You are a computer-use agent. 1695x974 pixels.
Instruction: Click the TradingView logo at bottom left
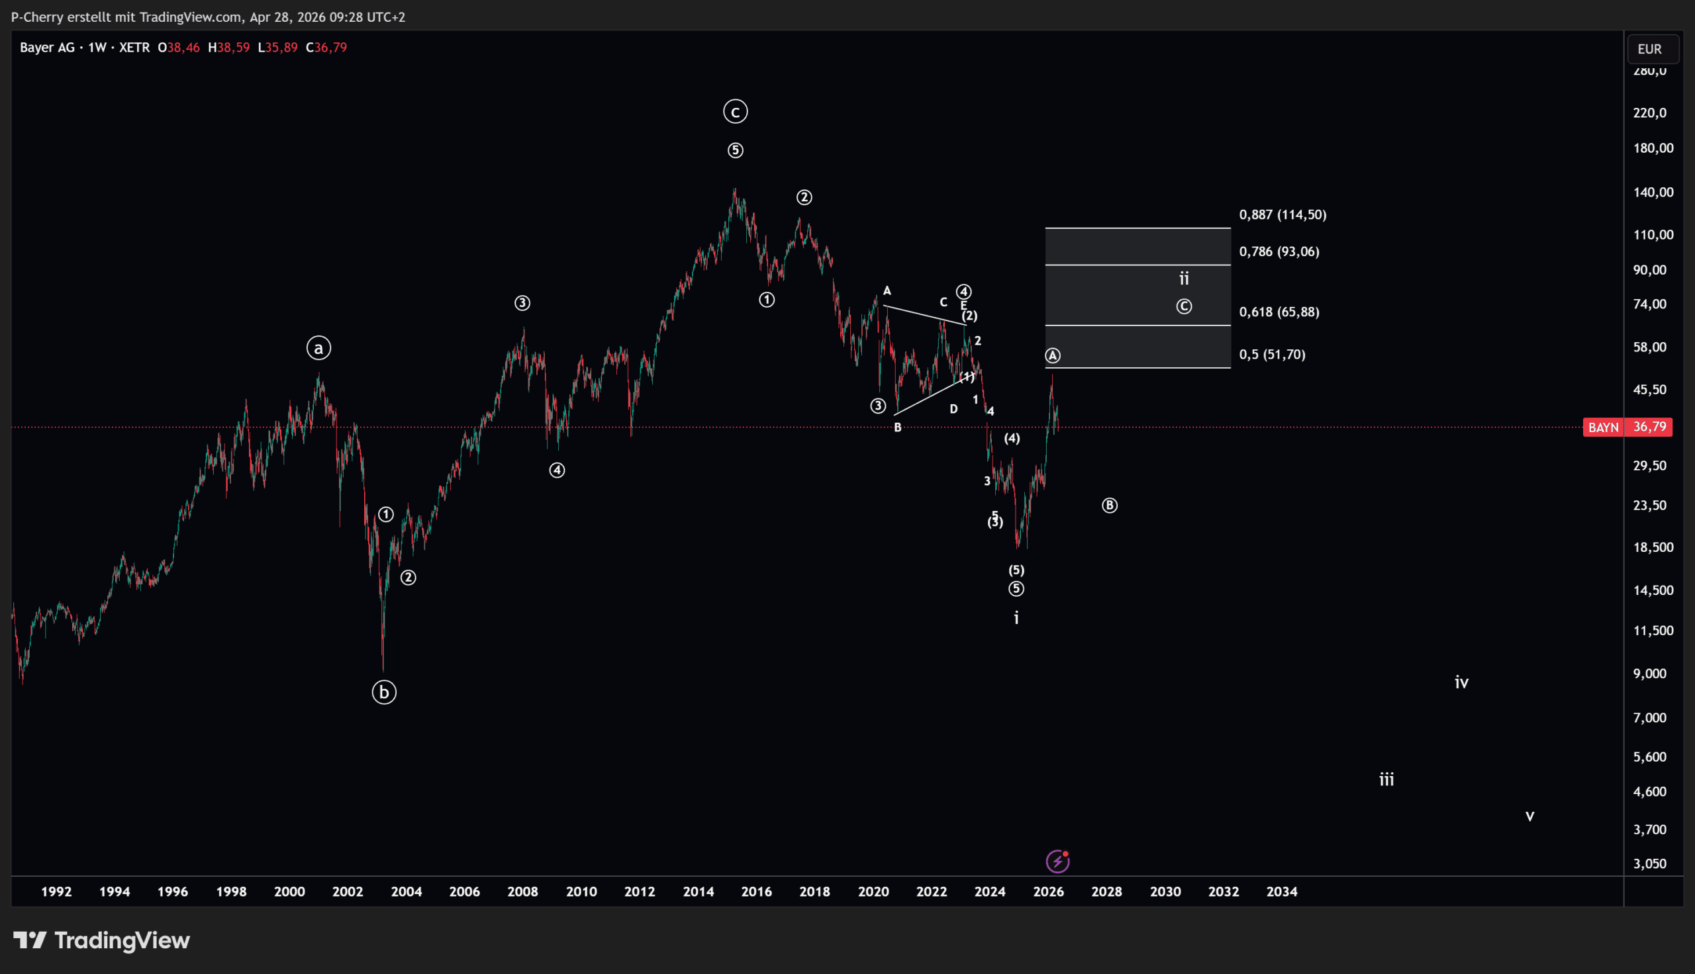click(x=102, y=940)
